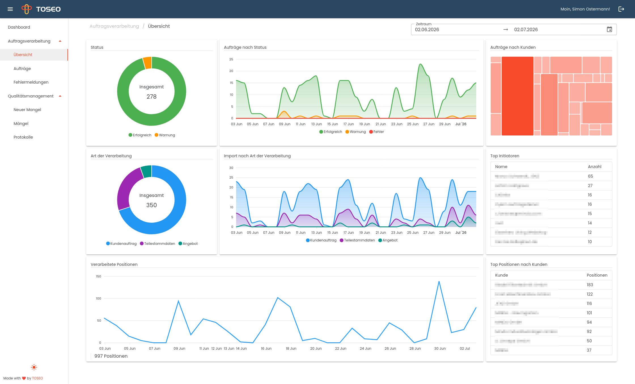Screen dimensions: 635x384
Task: Click the TOSEO logo icon
Action: pyautogui.click(x=27, y=9)
